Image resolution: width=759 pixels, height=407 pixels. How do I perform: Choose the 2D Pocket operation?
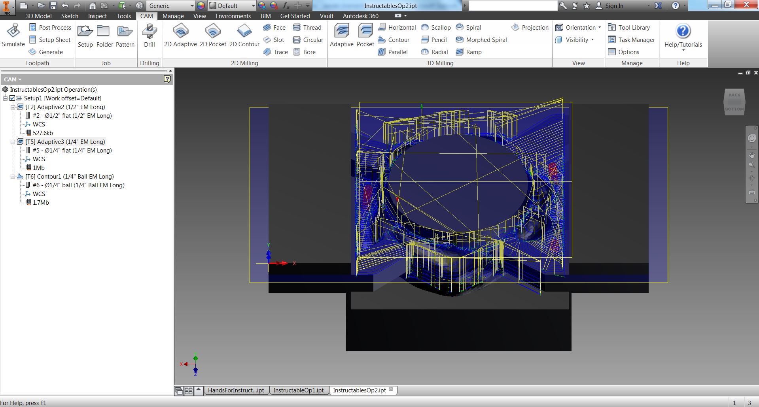pyautogui.click(x=213, y=36)
